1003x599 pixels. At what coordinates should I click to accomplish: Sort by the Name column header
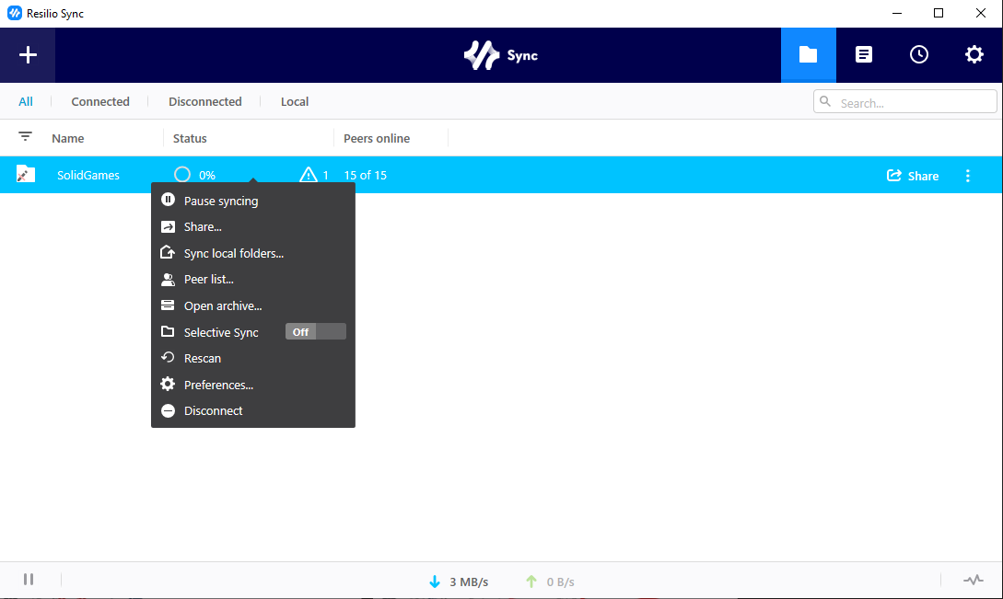pyautogui.click(x=68, y=138)
